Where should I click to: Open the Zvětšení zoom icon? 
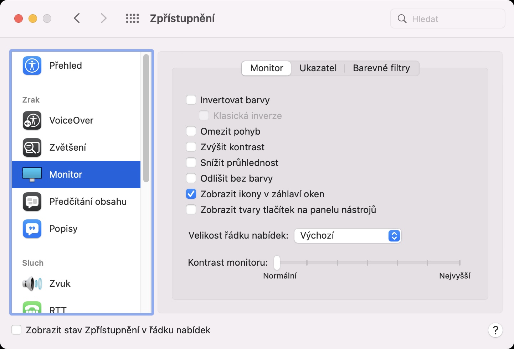pos(32,147)
